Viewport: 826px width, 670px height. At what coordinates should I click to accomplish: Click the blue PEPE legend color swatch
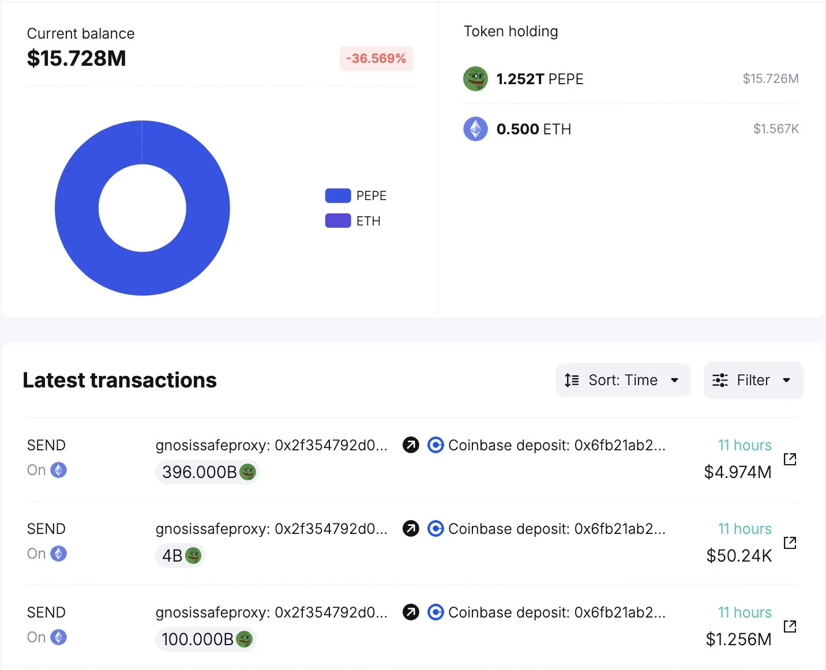point(338,196)
